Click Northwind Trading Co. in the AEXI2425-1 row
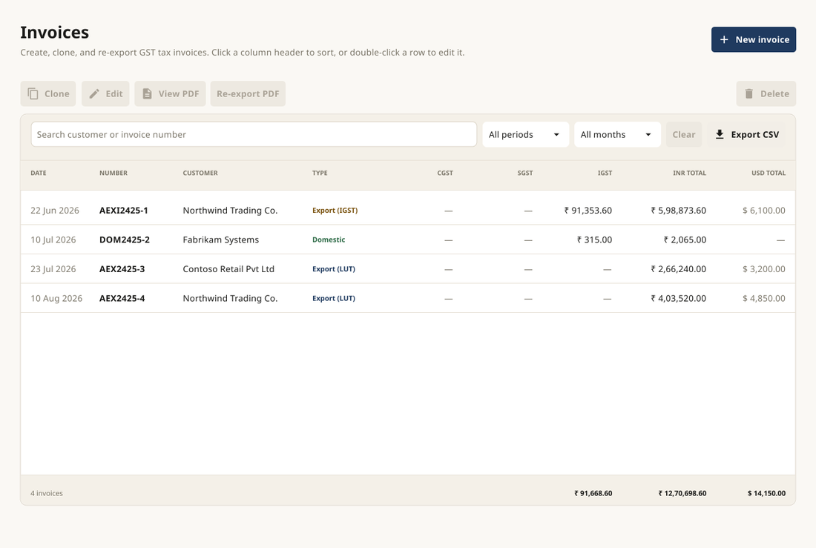Screen dimensions: 816x548 click(230, 211)
